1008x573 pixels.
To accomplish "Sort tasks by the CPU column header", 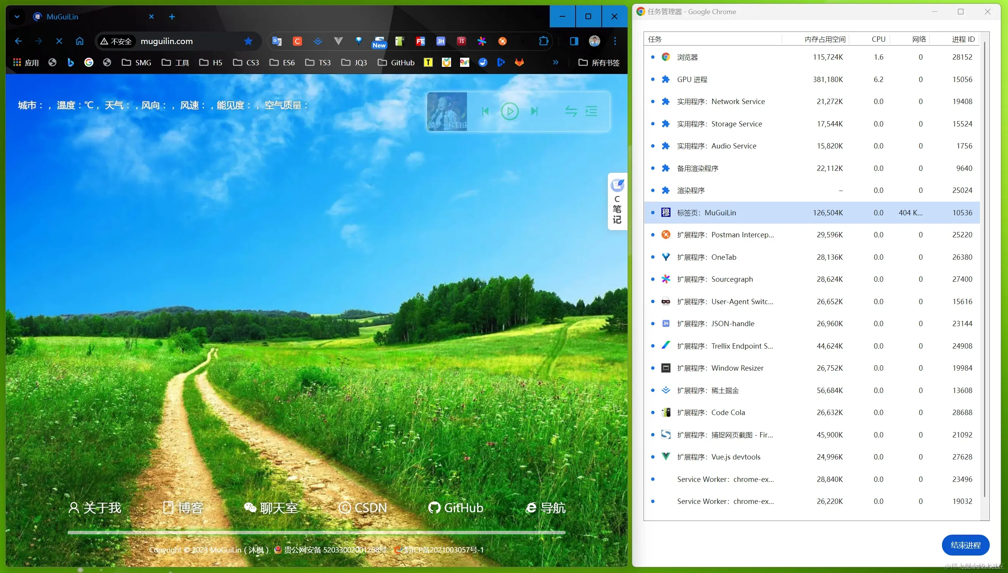I will 878,39.
